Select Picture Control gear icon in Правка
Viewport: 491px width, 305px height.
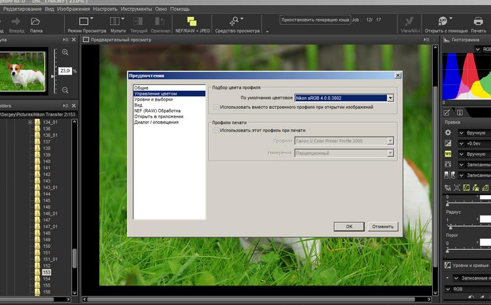coord(448,133)
